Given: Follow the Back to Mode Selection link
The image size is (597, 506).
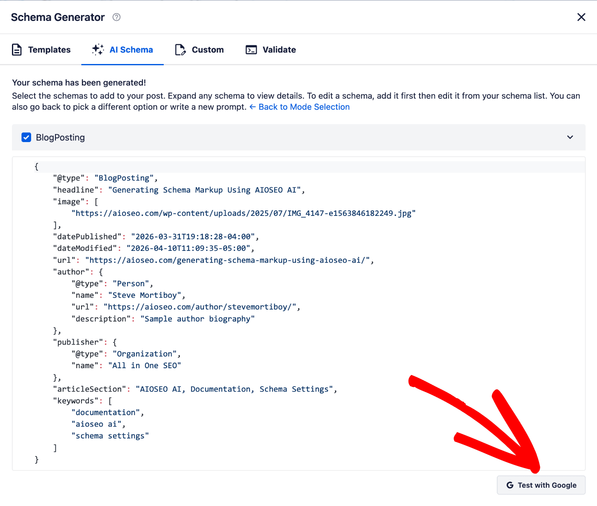Looking at the screenshot, I should coord(304,107).
